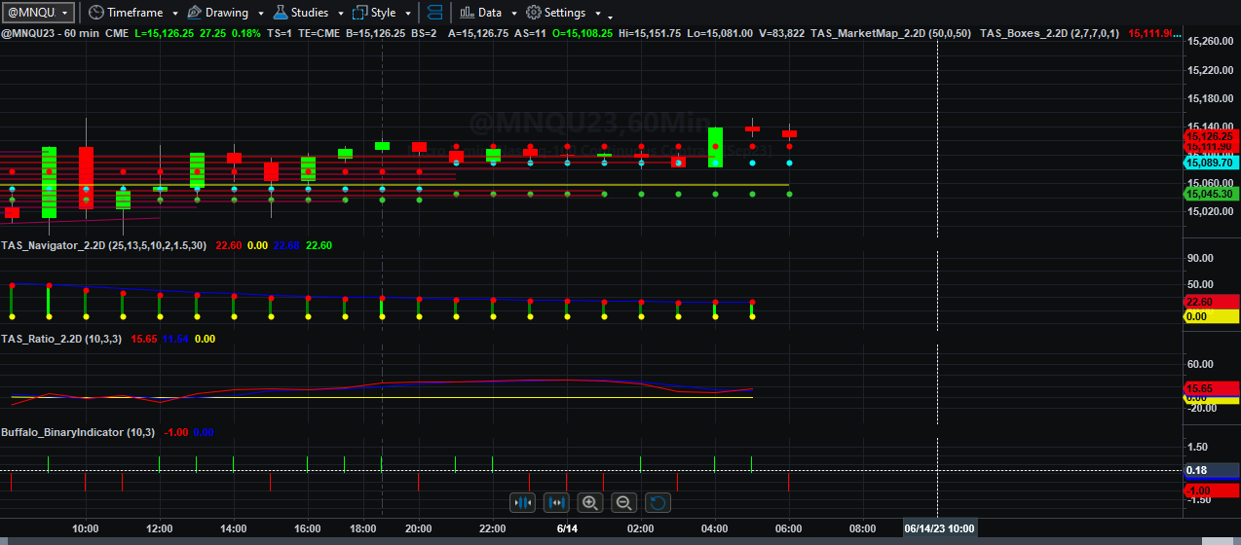
Task: Zoom out with the magnifier minus icon
Action: 624,502
